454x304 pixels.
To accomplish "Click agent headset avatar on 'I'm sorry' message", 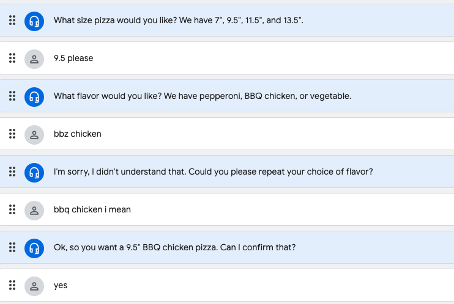I will [x=34, y=172].
